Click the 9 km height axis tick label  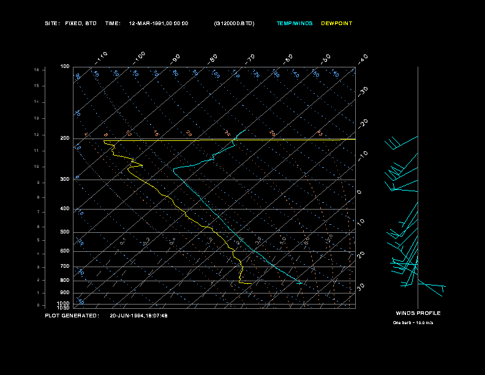pos(39,183)
